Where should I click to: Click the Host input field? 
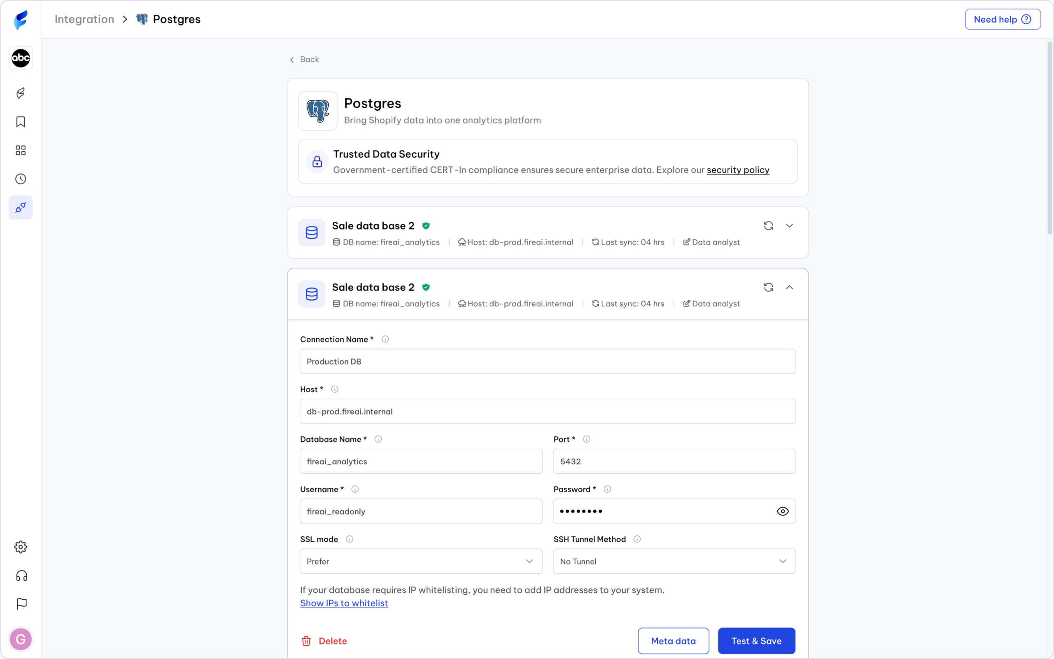[x=548, y=412]
